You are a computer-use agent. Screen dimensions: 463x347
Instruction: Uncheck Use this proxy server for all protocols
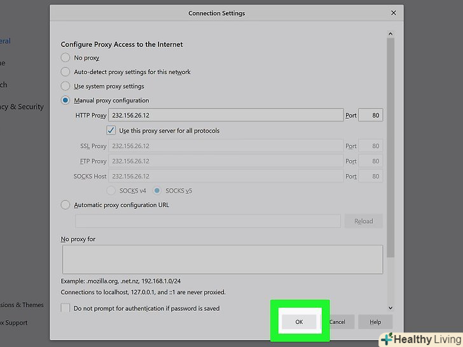pos(111,130)
